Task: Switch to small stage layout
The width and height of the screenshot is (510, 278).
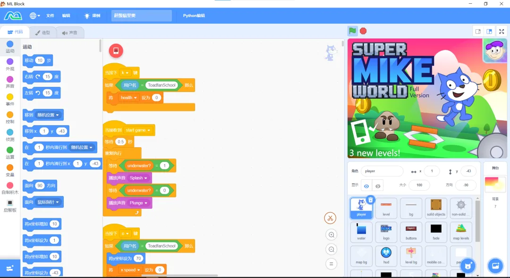Action: (x=478, y=32)
